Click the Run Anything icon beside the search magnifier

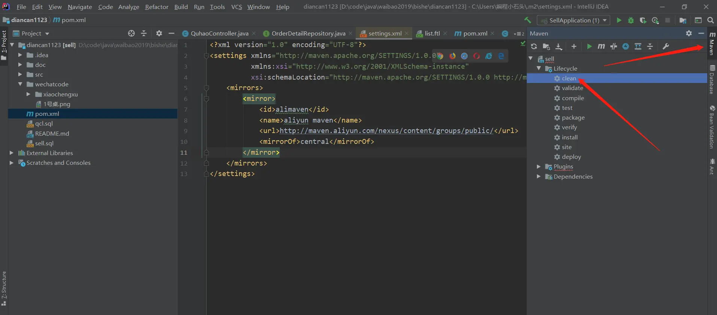point(698,20)
